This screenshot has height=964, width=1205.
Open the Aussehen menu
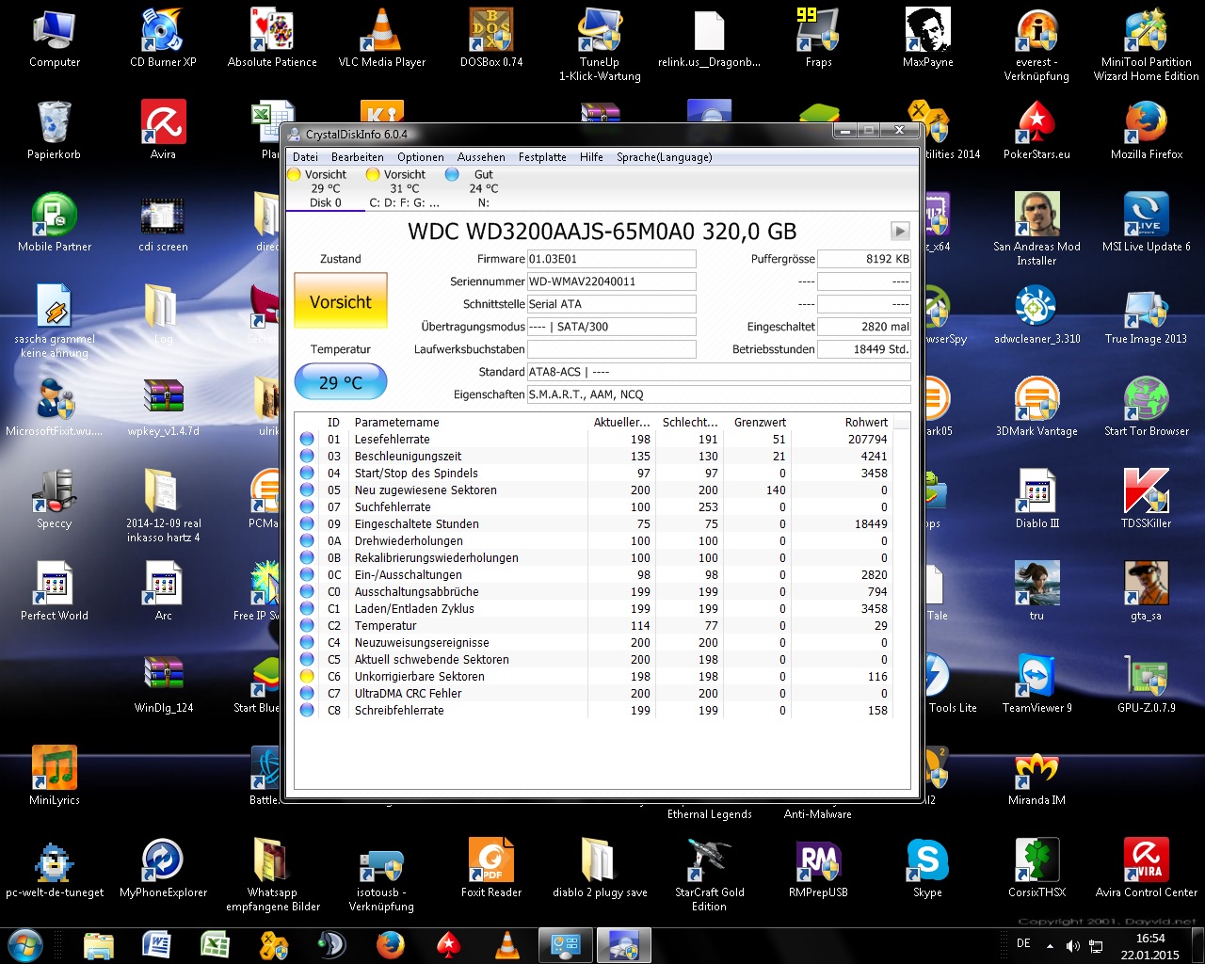[x=481, y=157]
